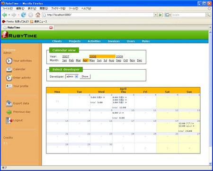Open the Firefox File menu
Screen dimensions: 213x171
click(8, 9)
